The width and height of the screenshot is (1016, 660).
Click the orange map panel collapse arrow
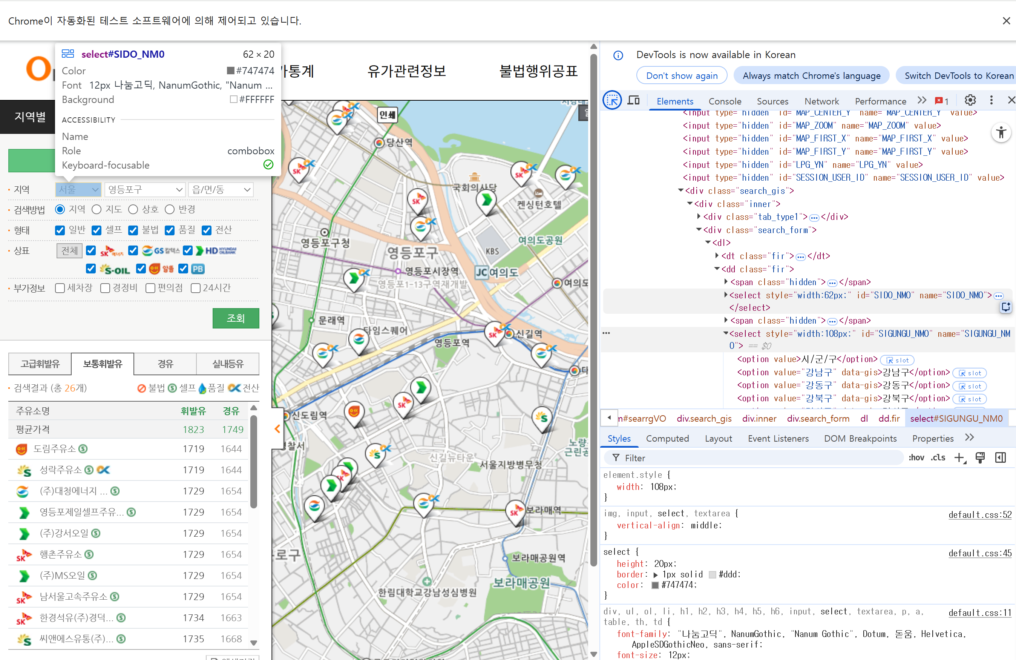coord(277,428)
